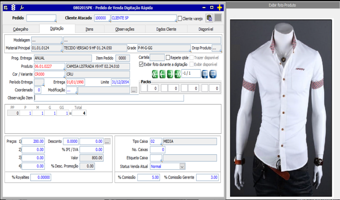Uncheck Exibir foto durante a digitação
This screenshot has width=340, height=200.
point(141,64)
